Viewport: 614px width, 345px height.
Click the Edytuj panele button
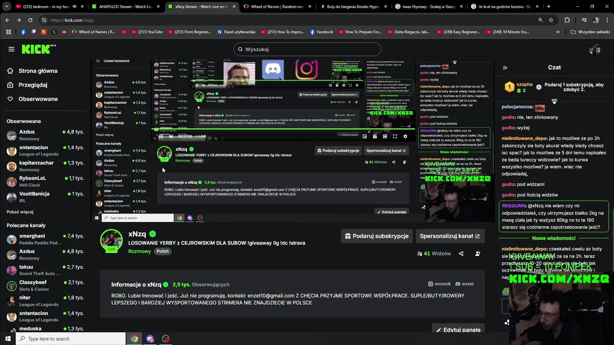click(458, 330)
